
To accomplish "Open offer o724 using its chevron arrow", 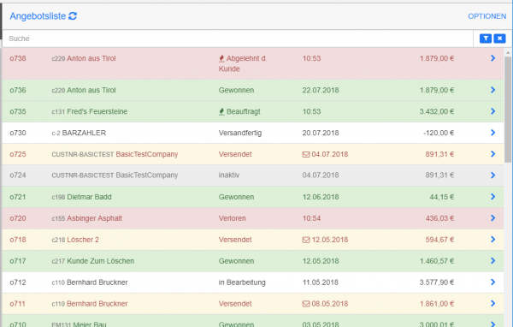I will tap(492, 175).
